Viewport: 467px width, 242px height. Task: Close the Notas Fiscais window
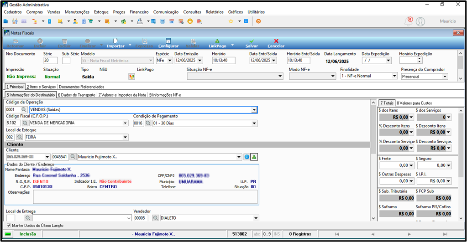pos(458,33)
